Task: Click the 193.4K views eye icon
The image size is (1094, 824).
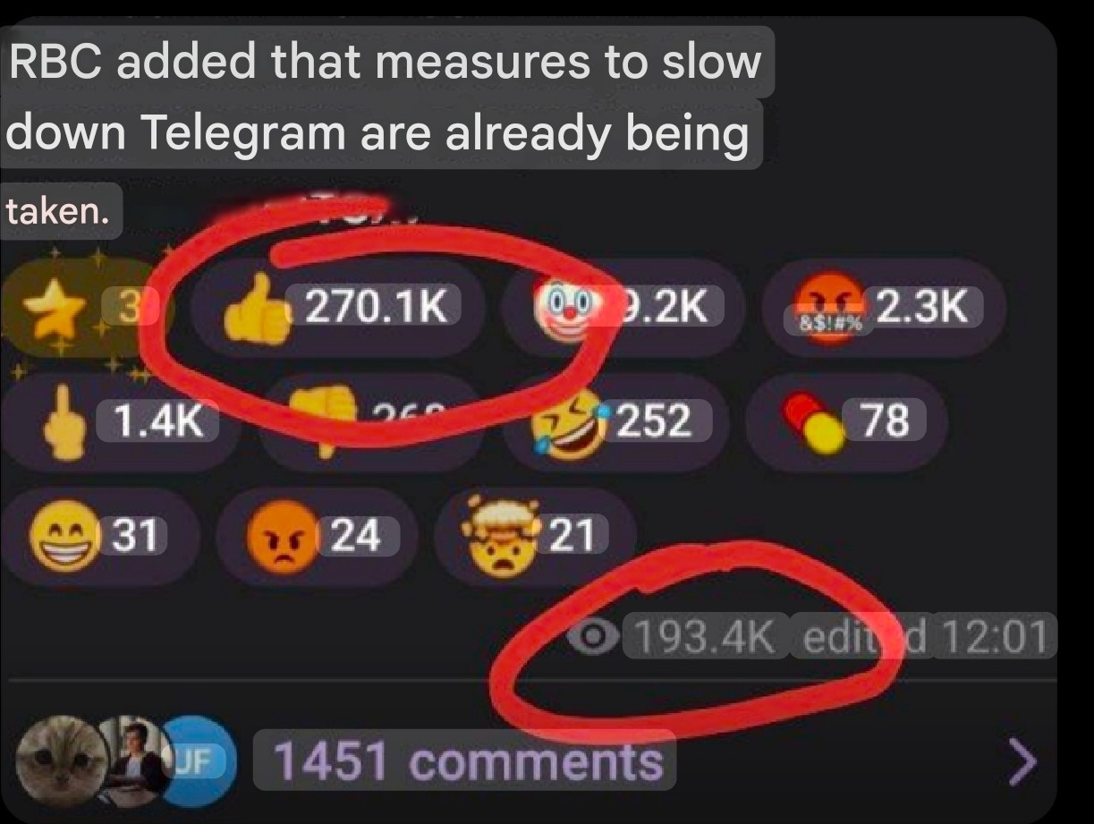Action: (594, 637)
